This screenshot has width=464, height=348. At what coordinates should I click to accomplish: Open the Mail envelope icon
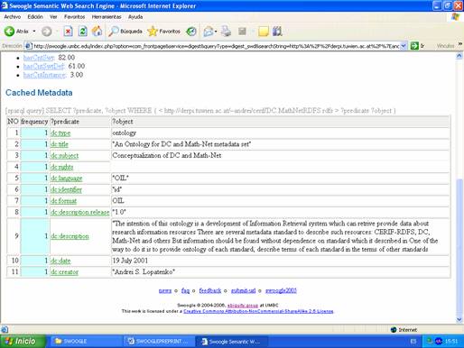209,32
